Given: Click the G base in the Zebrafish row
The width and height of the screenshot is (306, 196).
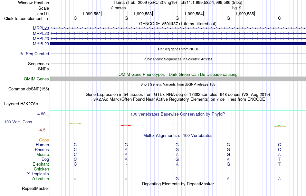Looking at the screenshot, I should tap(177, 179).
